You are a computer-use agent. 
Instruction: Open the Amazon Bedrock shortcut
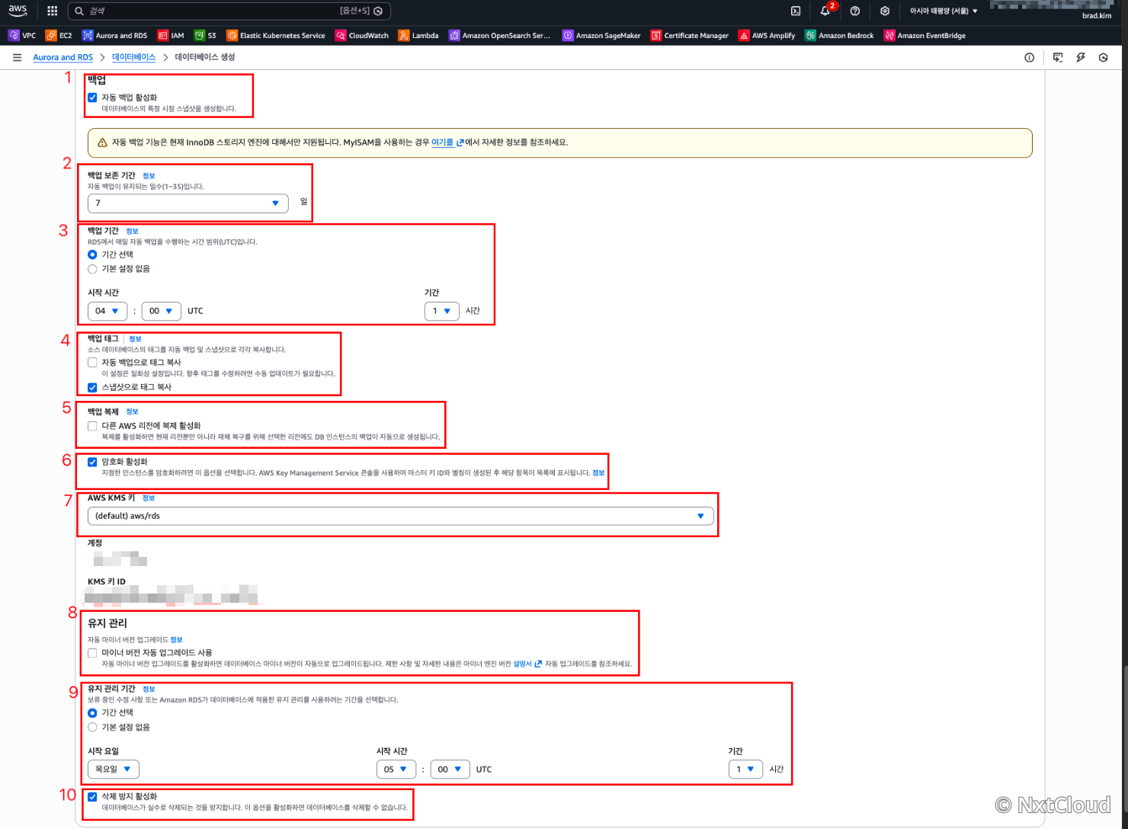(839, 35)
